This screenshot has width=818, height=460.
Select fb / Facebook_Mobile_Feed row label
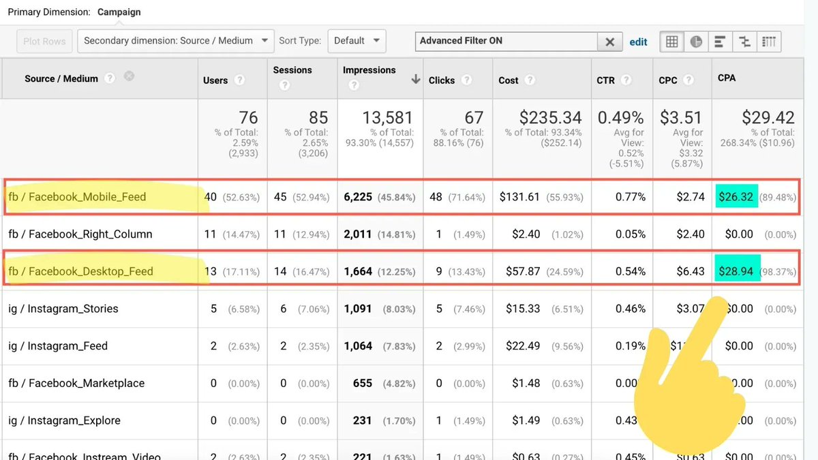(x=77, y=197)
